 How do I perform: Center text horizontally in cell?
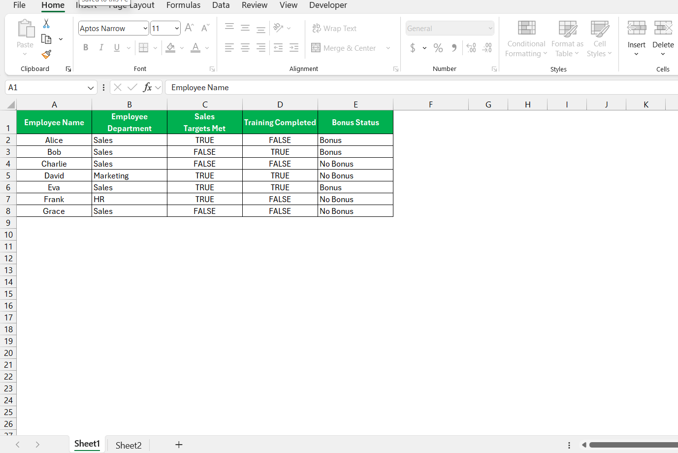point(245,48)
